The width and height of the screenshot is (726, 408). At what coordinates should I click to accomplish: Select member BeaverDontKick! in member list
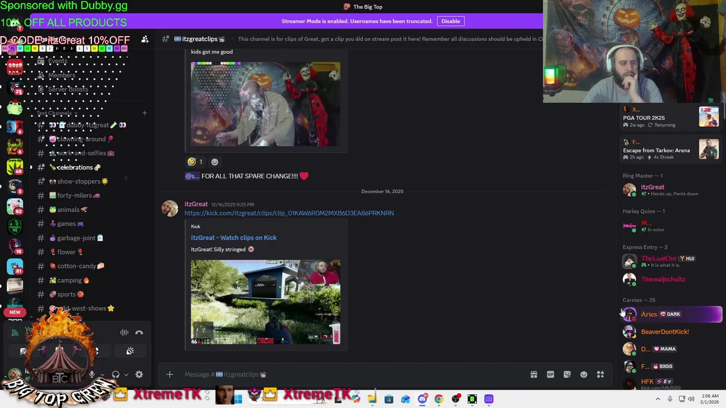pos(672,331)
